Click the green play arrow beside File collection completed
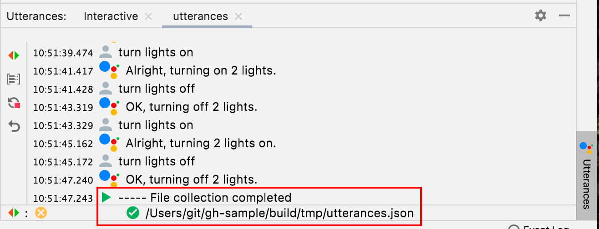Viewport: 599px width, 229px height. 107,198
